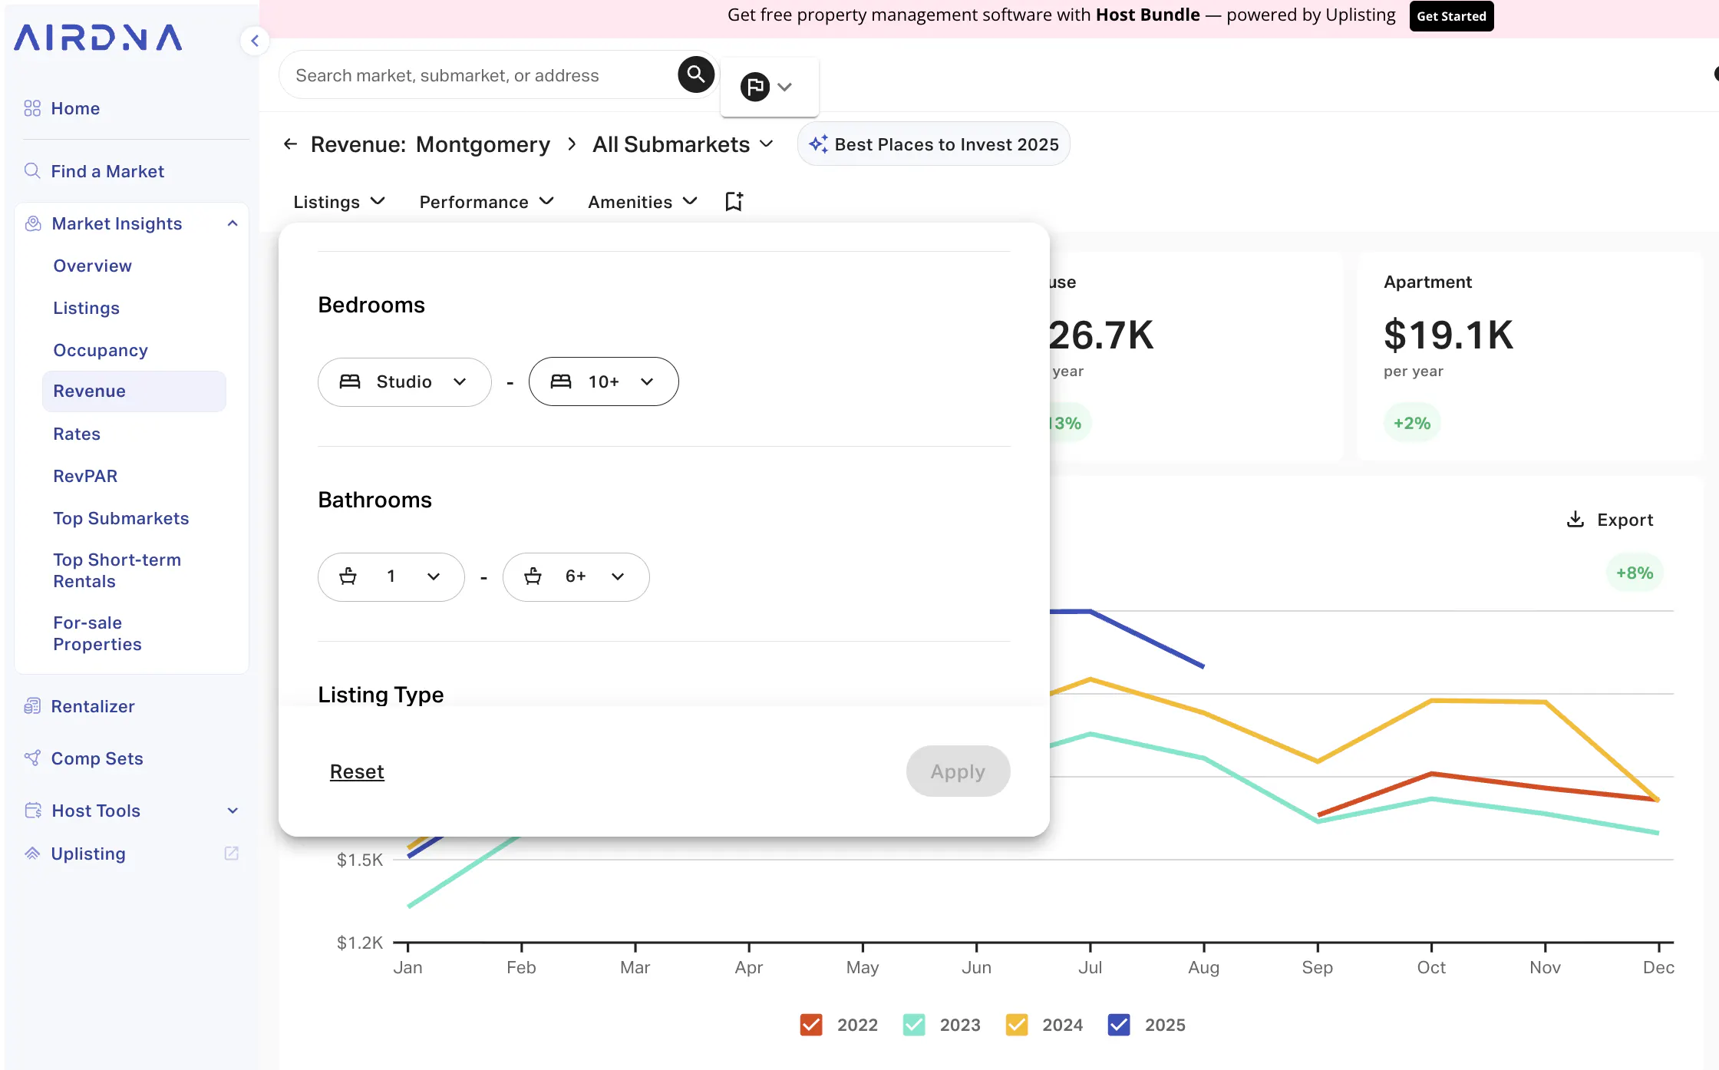Click the Reset link
Screen dimensions: 1719x1070
pyautogui.click(x=357, y=771)
